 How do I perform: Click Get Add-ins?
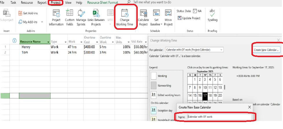28,13
